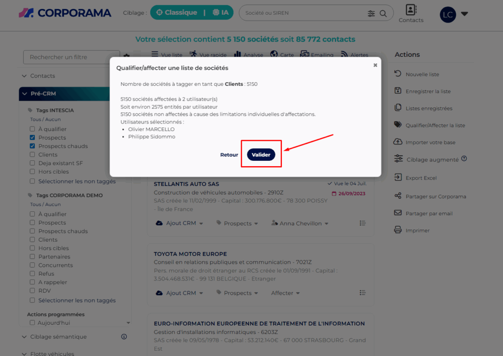This screenshot has width=503, height=356.
Task: Open Ajout CRM dropdown for Stellantis
Action: (x=179, y=223)
